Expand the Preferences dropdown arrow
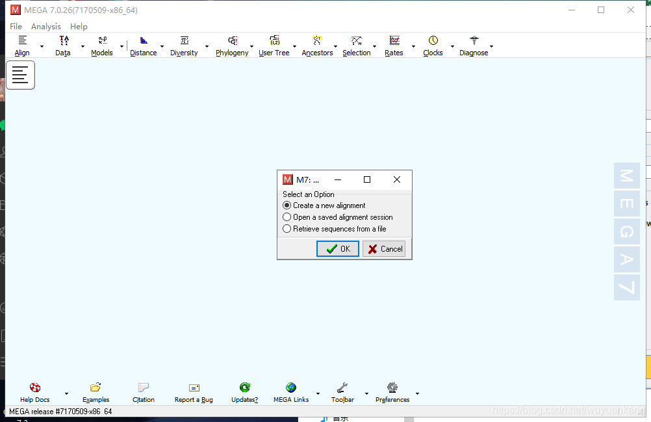This screenshot has height=422, width=651. click(x=417, y=394)
